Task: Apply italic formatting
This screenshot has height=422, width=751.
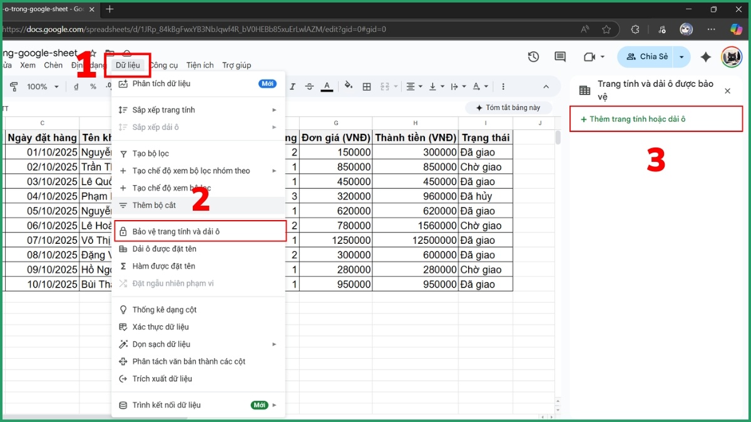Action: 292,86
